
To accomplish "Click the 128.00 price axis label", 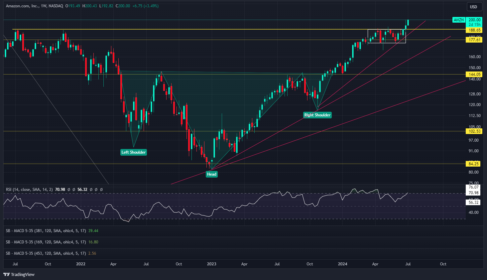I will click(x=475, y=94).
